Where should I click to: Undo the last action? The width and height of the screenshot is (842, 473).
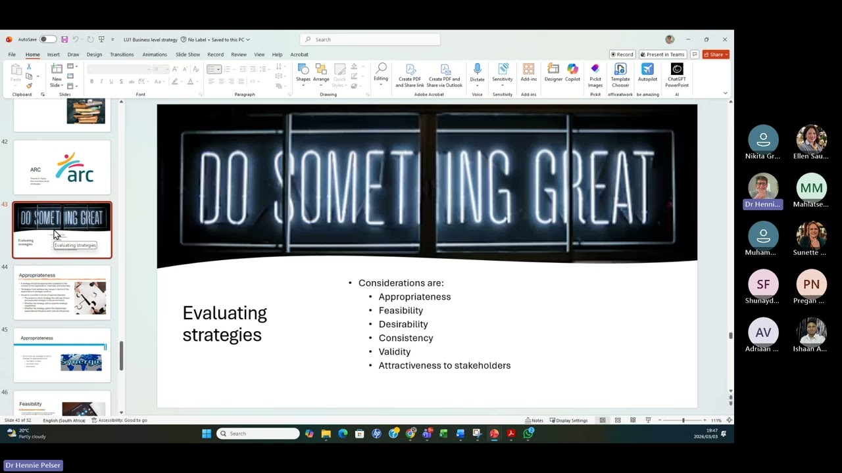click(76, 39)
